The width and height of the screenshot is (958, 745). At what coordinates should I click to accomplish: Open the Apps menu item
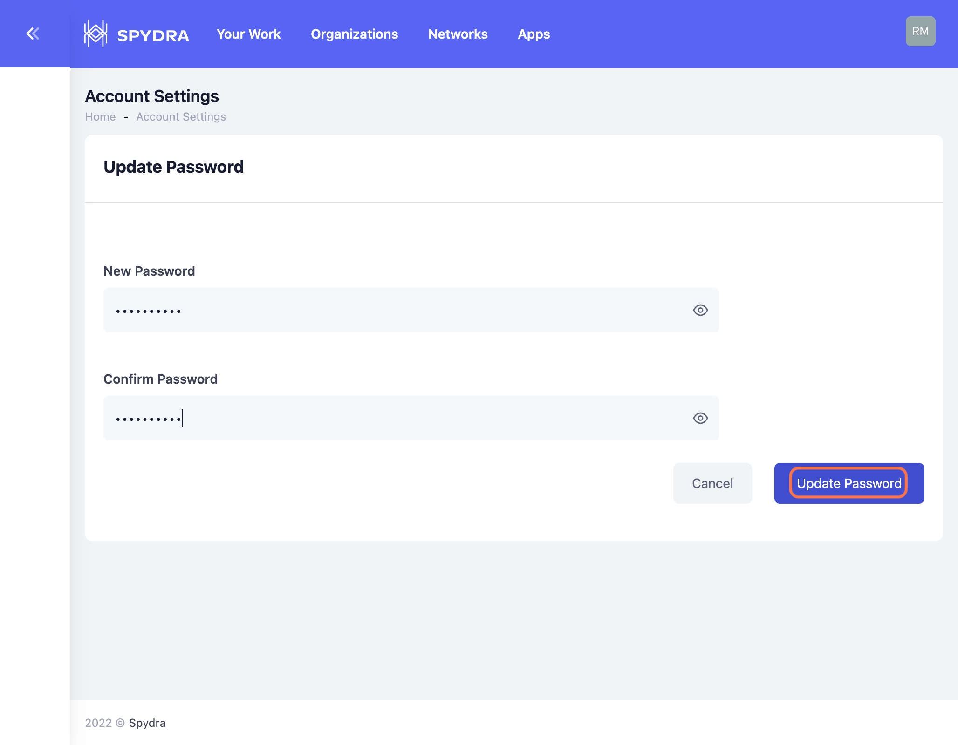534,34
